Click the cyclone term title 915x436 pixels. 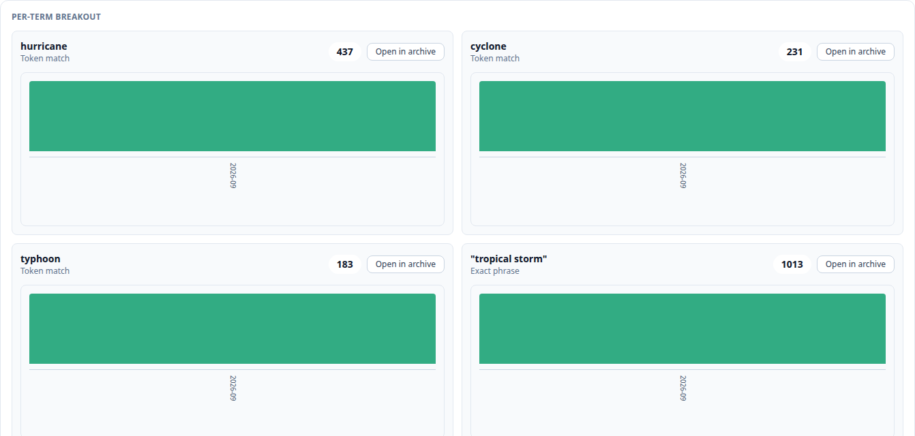tap(488, 46)
